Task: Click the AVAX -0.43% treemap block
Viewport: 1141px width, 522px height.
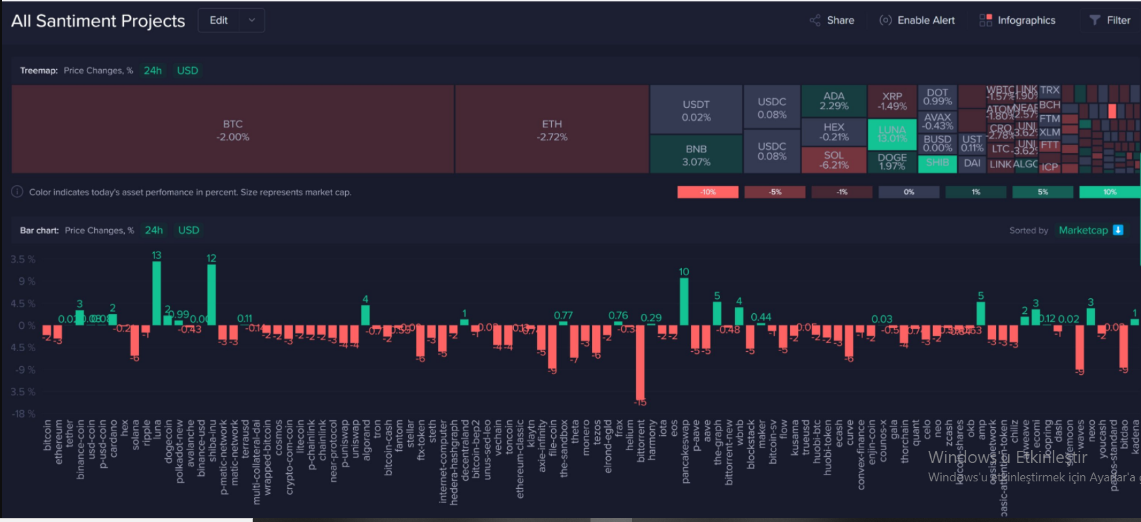Action: coord(938,121)
